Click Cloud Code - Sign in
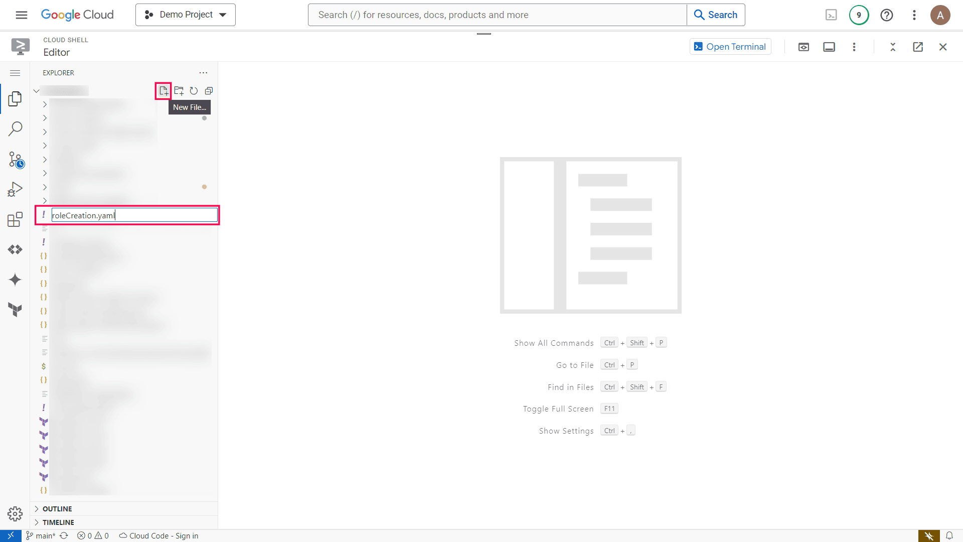 (x=159, y=535)
